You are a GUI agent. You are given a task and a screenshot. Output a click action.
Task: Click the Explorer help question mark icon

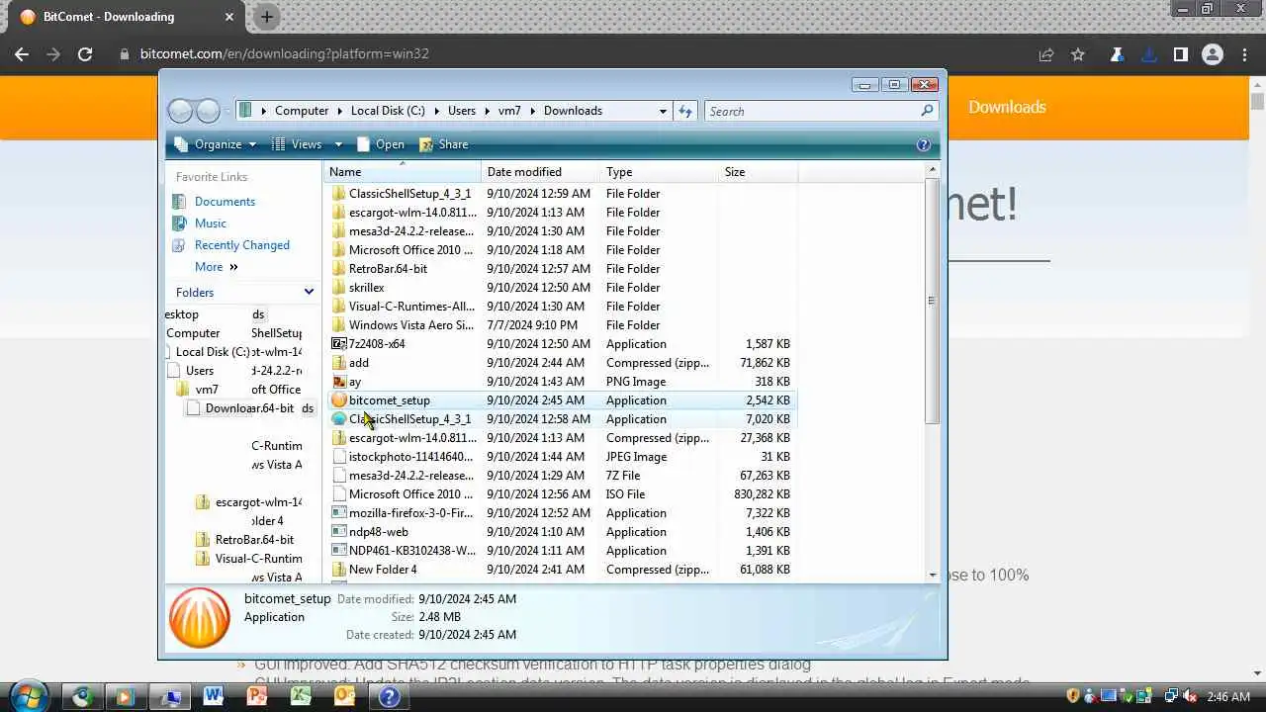coord(924,144)
